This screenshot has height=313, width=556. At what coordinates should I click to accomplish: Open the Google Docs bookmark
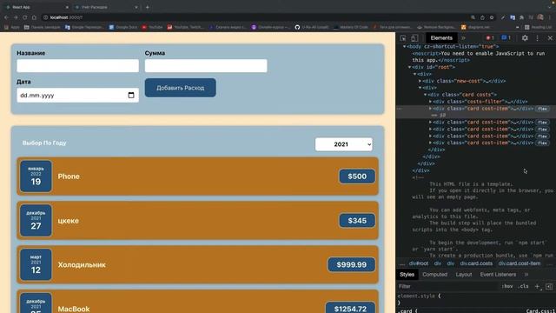coord(123,27)
